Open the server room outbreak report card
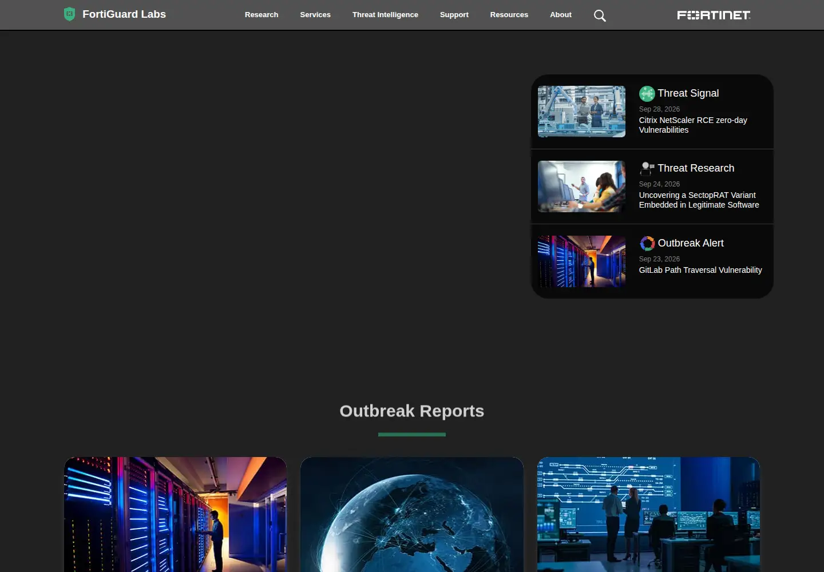Screen dimensions: 824x572 [x=175, y=514]
